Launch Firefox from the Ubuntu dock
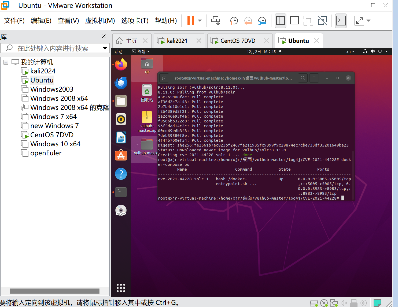 click(x=121, y=65)
